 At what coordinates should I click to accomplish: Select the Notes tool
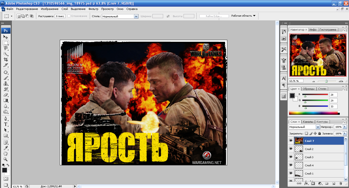pyautogui.click(x=6, y=142)
